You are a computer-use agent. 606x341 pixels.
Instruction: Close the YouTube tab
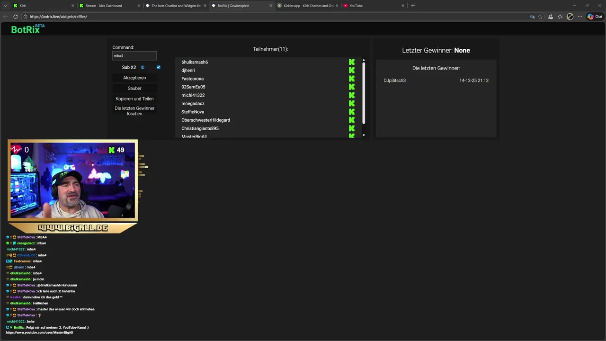tap(403, 6)
